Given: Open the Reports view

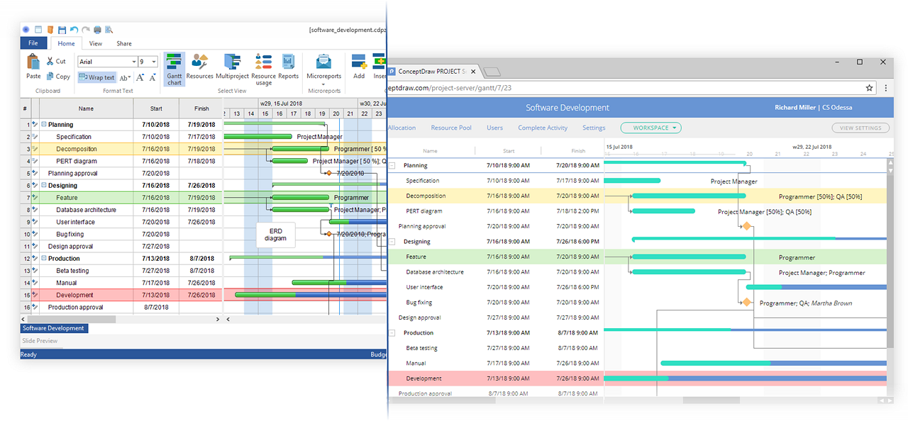Looking at the screenshot, I should 288,67.
